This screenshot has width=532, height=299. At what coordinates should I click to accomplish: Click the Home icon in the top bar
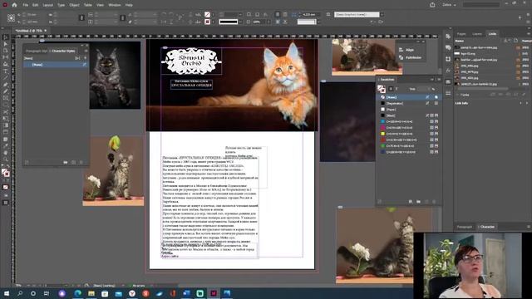(x=14, y=5)
